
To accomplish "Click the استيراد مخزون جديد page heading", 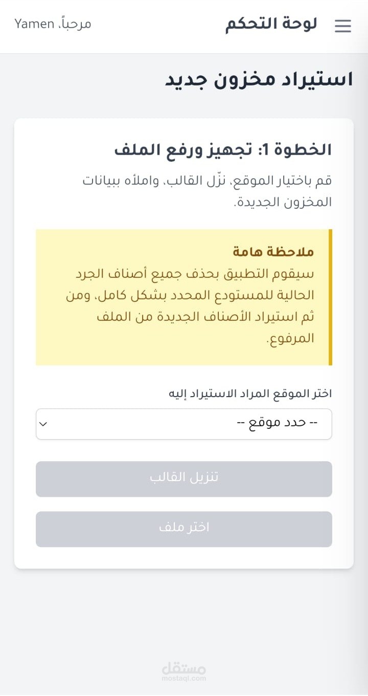I will click(x=259, y=79).
